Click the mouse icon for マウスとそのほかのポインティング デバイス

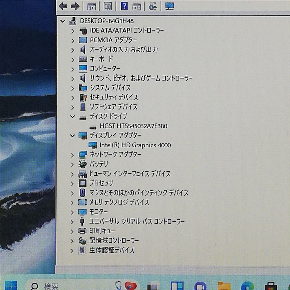82,193
